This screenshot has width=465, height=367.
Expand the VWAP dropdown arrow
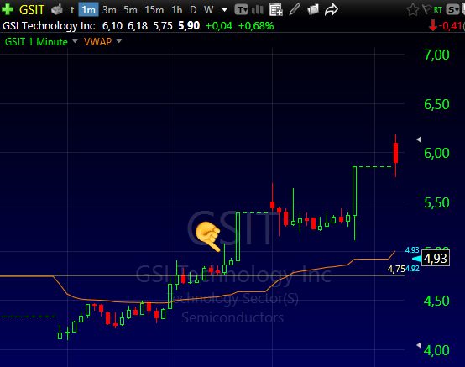[119, 41]
